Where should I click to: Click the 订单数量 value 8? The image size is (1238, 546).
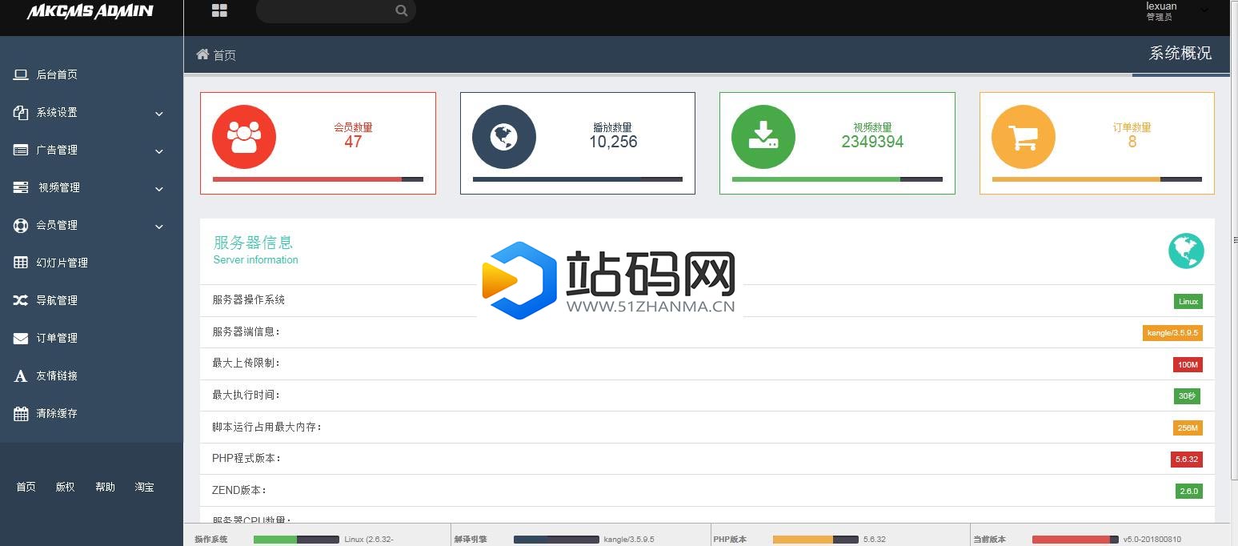click(x=1132, y=142)
